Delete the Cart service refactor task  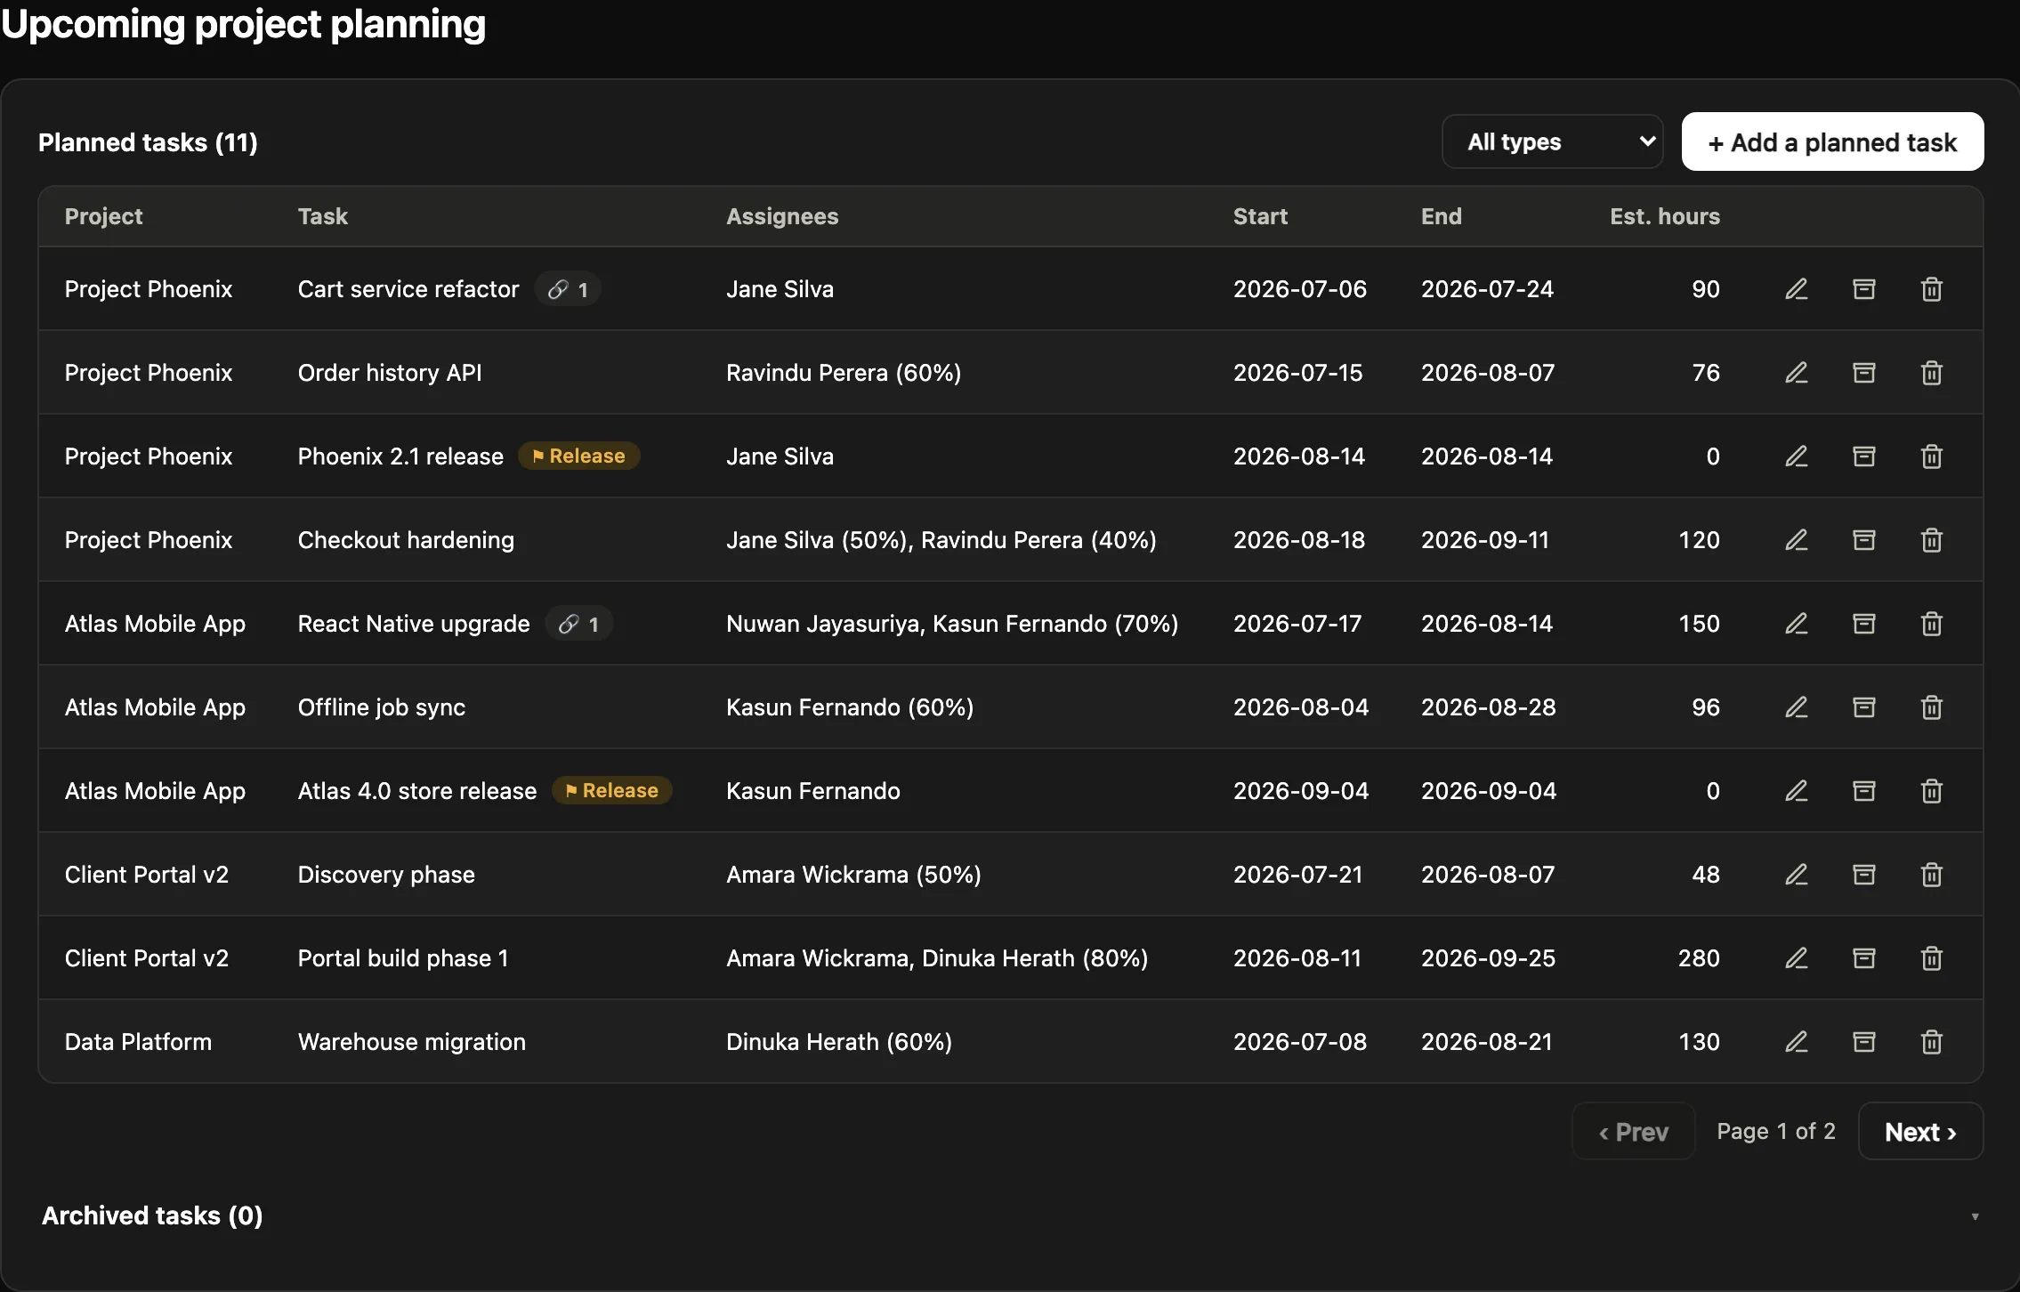[1932, 289]
